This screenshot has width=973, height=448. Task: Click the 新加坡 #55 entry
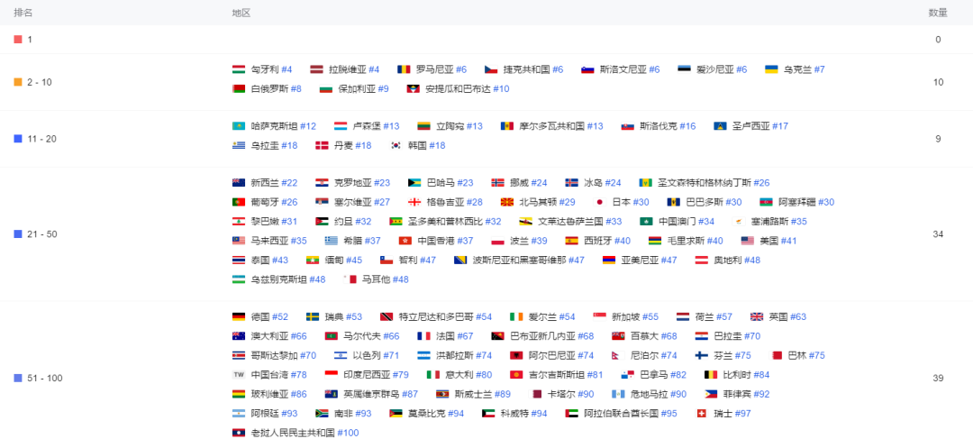[626, 316]
